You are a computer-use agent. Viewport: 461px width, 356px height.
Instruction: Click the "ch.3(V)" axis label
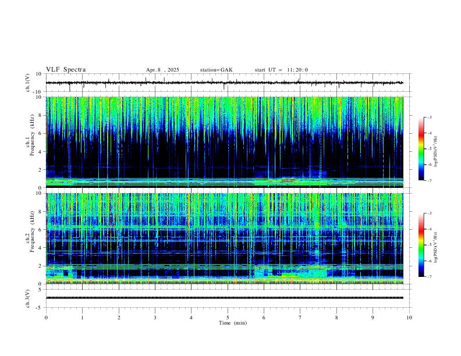[28, 298]
